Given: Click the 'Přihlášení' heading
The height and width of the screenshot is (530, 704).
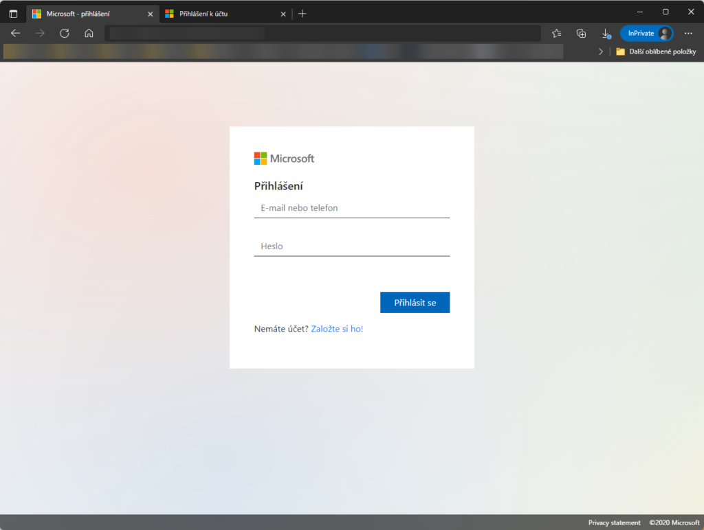Looking at the screenshot, I should pyautogui.click(x=278, y=186).
